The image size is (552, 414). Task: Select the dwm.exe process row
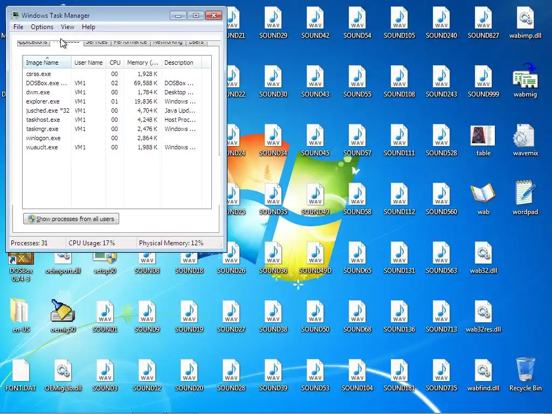click(117, 92)
